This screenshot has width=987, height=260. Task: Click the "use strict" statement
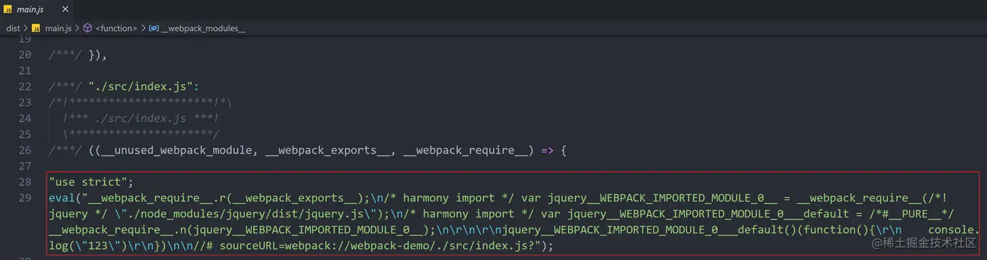click(91, 182)
